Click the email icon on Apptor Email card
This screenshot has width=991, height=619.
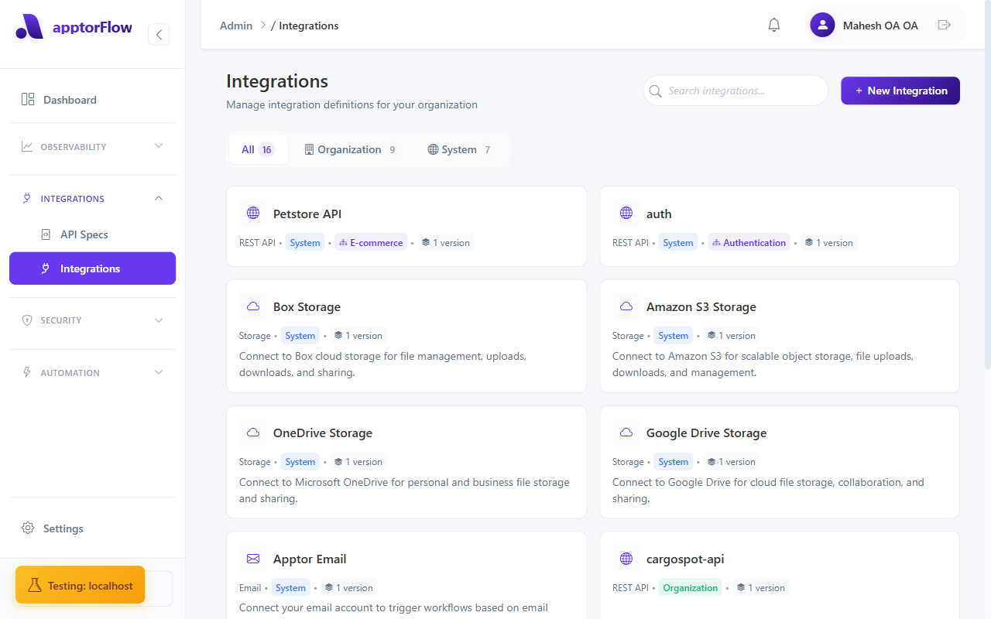click(252, 558)
